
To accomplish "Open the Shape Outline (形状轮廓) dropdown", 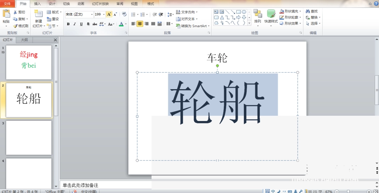I will point(290,17).
